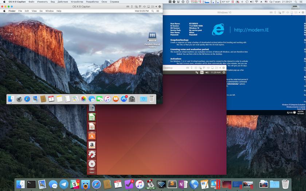The height and width of the screenshot is (191, 306).
Task: Open App Store in the El Capitan VM dock
Action: 124,99
